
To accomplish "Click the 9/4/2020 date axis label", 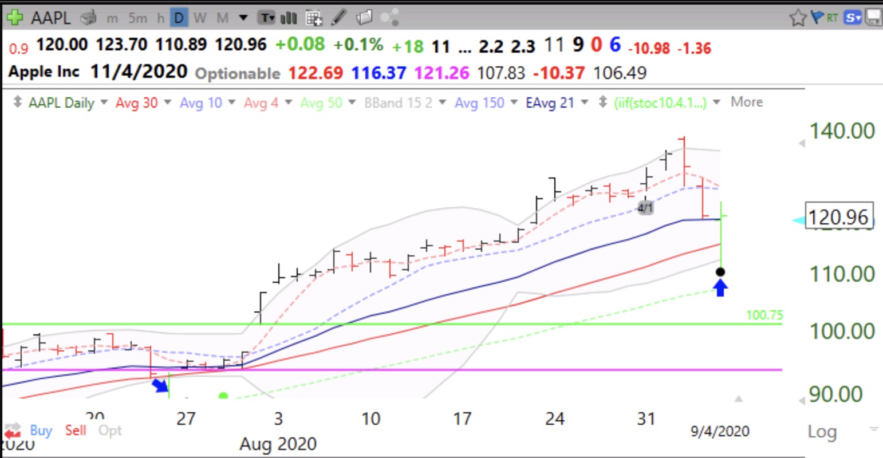I will [720, 431].
